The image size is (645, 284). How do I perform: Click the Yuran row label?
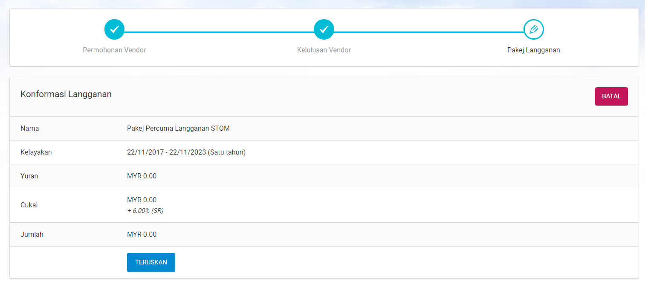29,176
